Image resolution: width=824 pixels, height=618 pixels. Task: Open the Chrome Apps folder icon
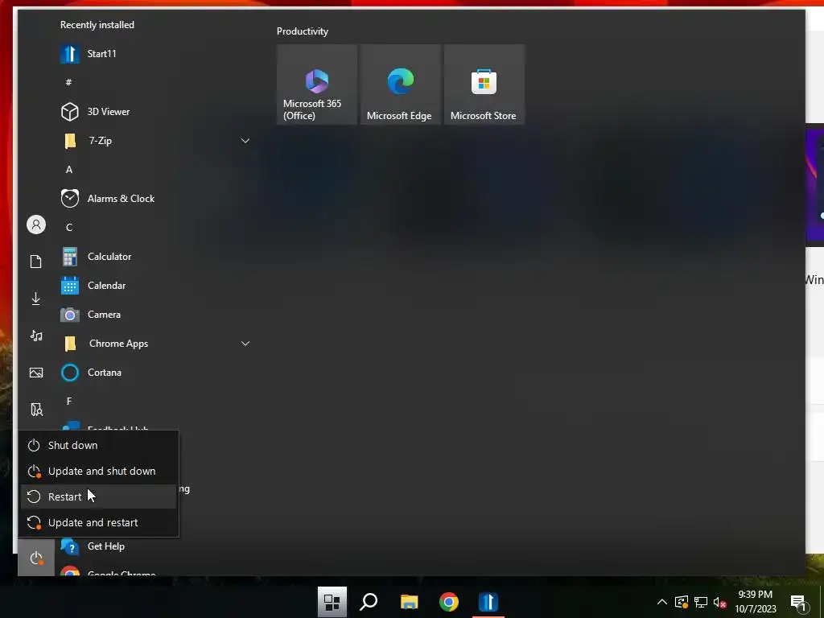(x=70, y=343)
